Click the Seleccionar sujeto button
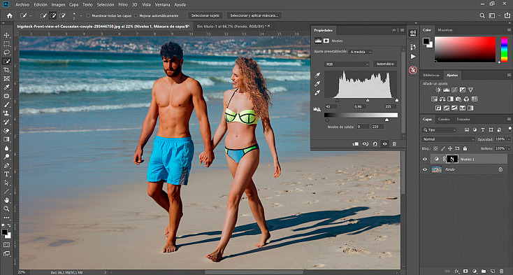 tap(205, 15)
